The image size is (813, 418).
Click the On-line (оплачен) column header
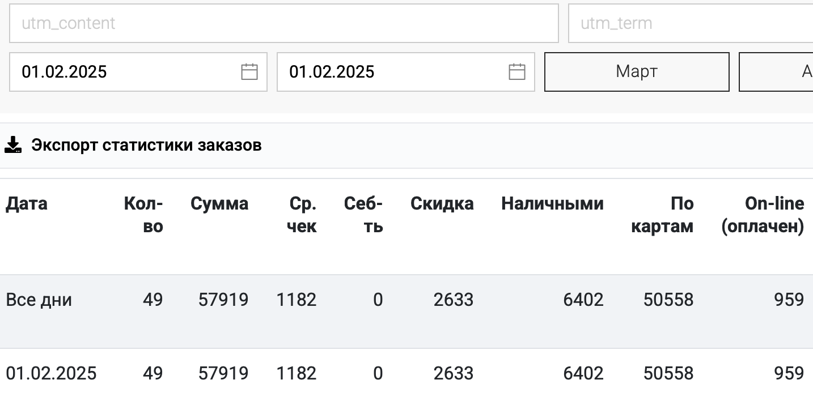763,215
